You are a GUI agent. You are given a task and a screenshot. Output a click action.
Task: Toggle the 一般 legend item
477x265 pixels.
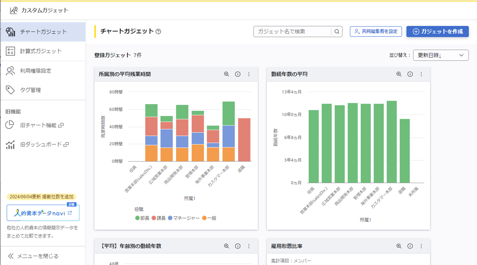coord(209,218)
